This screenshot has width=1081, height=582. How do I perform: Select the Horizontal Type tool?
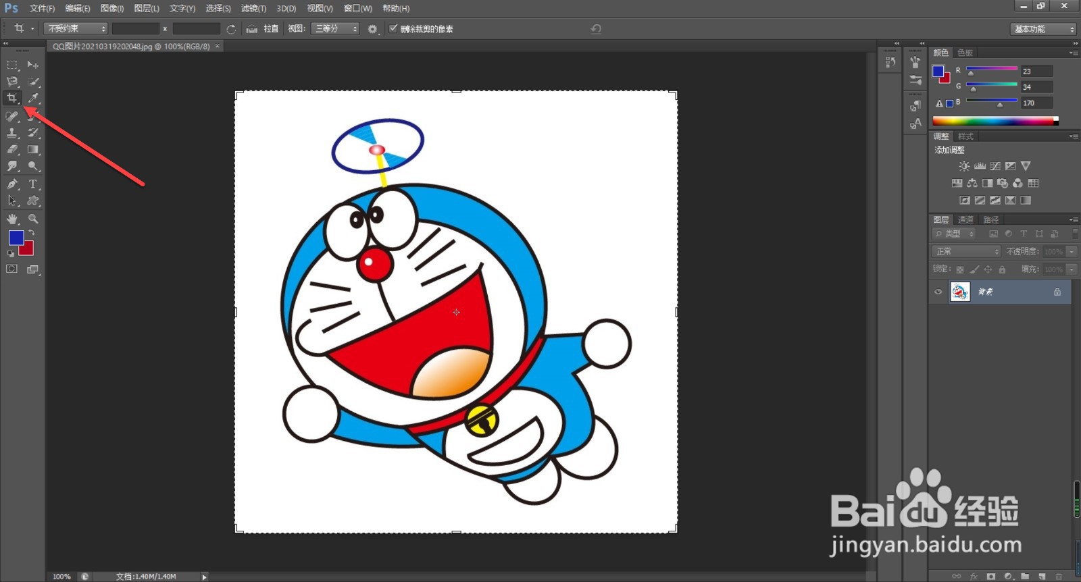32,184
